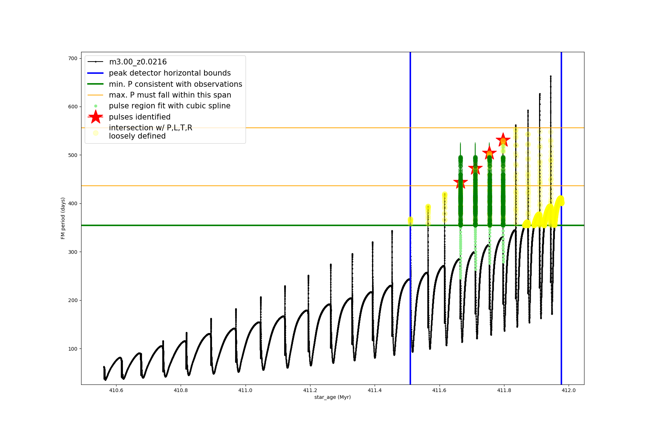Click the 700 y-axis tick label
The height and width of the screenshot is (432, 649).
[73, 58]
